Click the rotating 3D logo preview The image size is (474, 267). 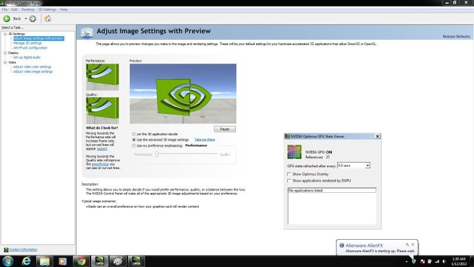click(183, 94)
